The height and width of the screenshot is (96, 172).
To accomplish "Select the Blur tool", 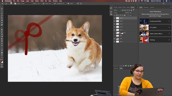I will (2, 39).
